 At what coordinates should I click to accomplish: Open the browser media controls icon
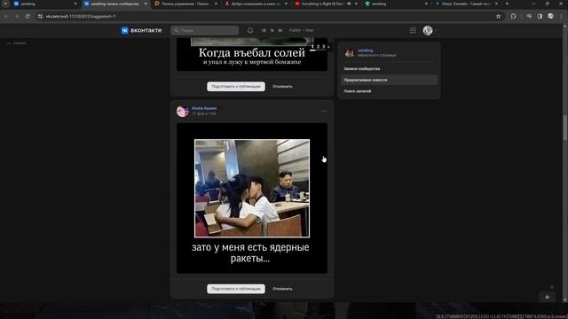tap(529, 16)
